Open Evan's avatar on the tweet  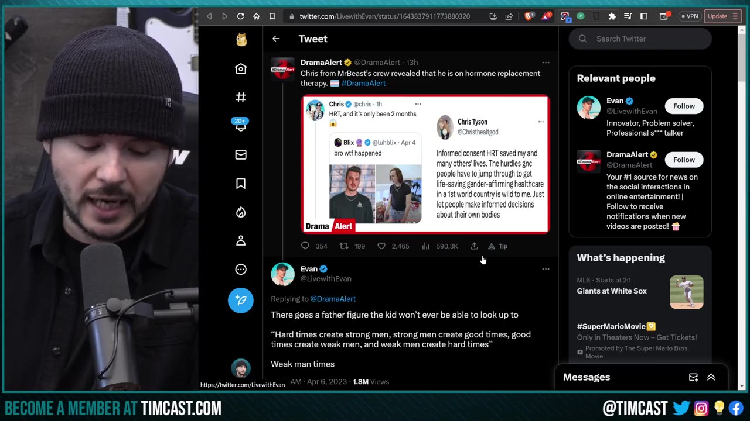[282, 274]
